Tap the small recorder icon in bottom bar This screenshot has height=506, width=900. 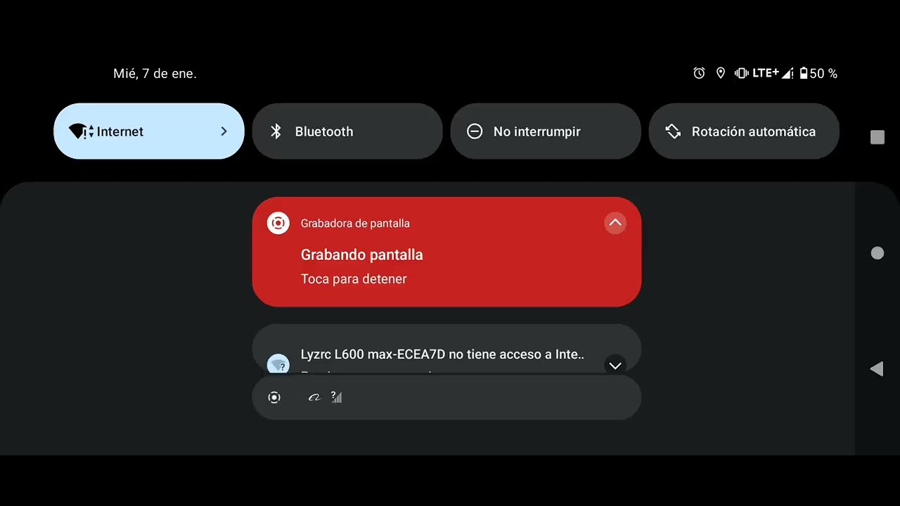pos(274,398)
